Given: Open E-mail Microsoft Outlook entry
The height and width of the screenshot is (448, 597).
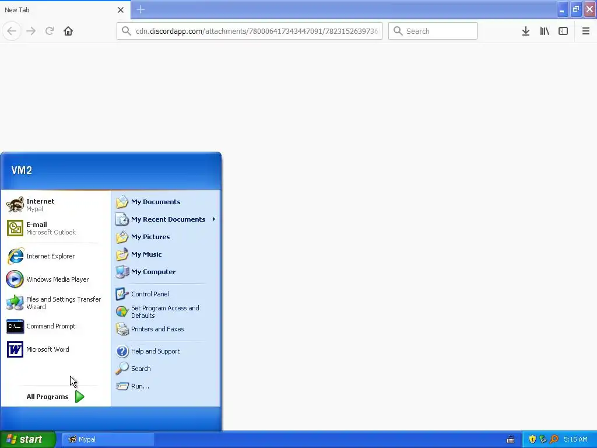Looking at the screenshot, I should click(55, 228).
